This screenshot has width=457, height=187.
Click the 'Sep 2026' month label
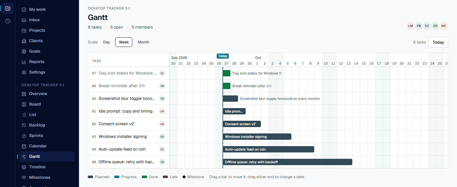tap(179, 58)
